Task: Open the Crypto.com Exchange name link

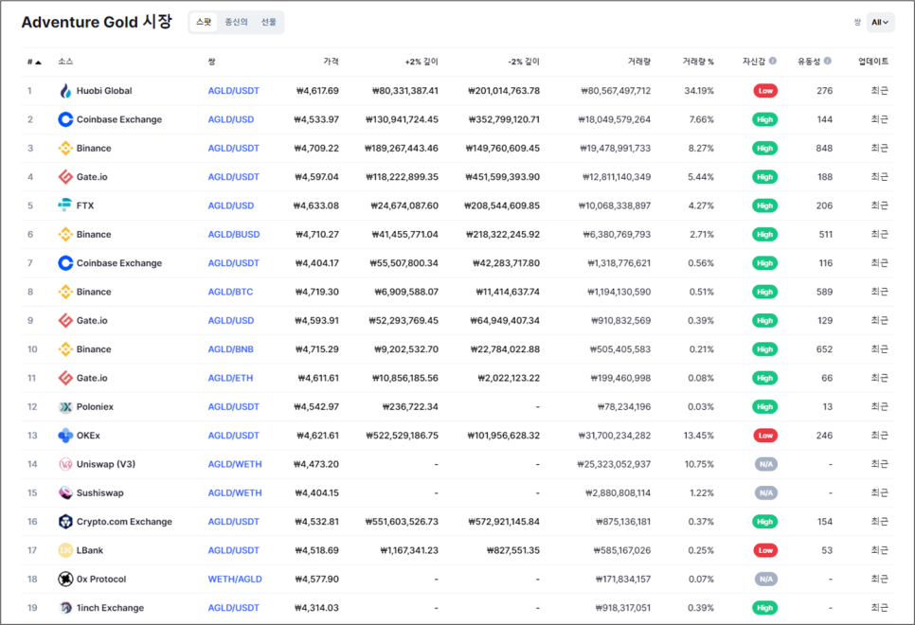Action: (x=124, y=521)
